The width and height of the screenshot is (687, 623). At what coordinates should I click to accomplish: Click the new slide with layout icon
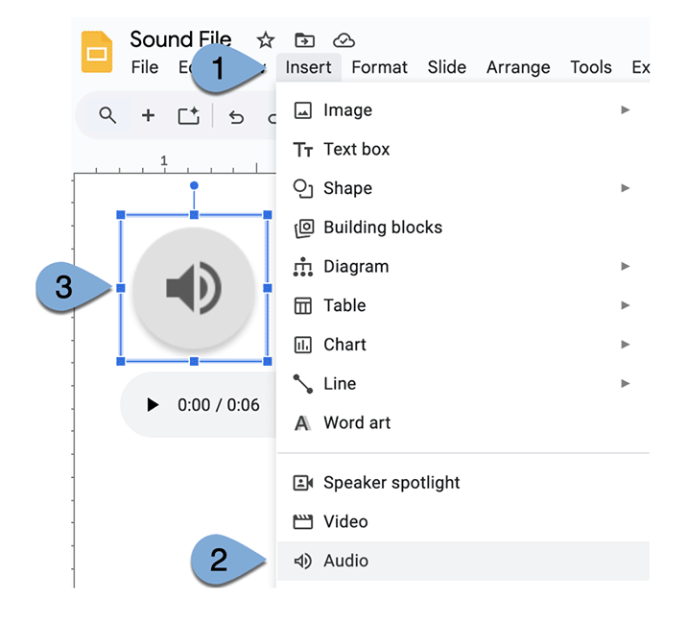[x=188, y=116]
